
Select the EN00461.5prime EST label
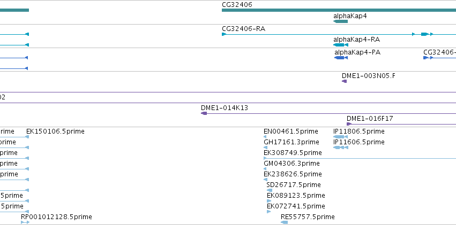[x=291, y=131]
